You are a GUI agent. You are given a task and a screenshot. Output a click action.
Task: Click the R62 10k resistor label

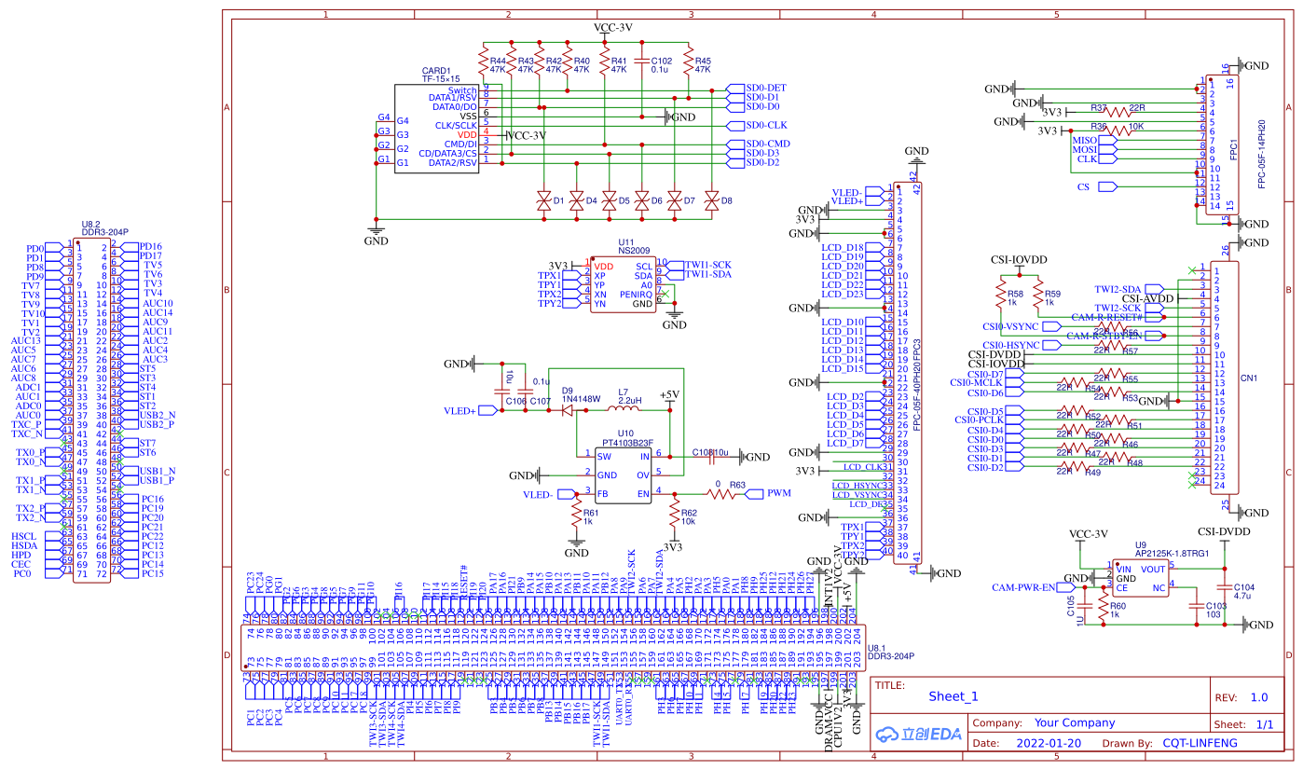[691, 517]
